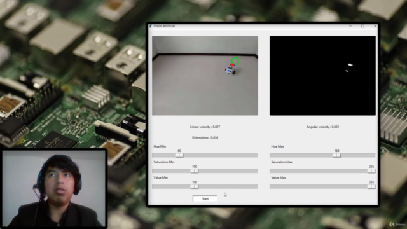Click the Vision Artificial window app icon
The height and width of the screenshot is (229, 407).
click(x=150, y=26)
